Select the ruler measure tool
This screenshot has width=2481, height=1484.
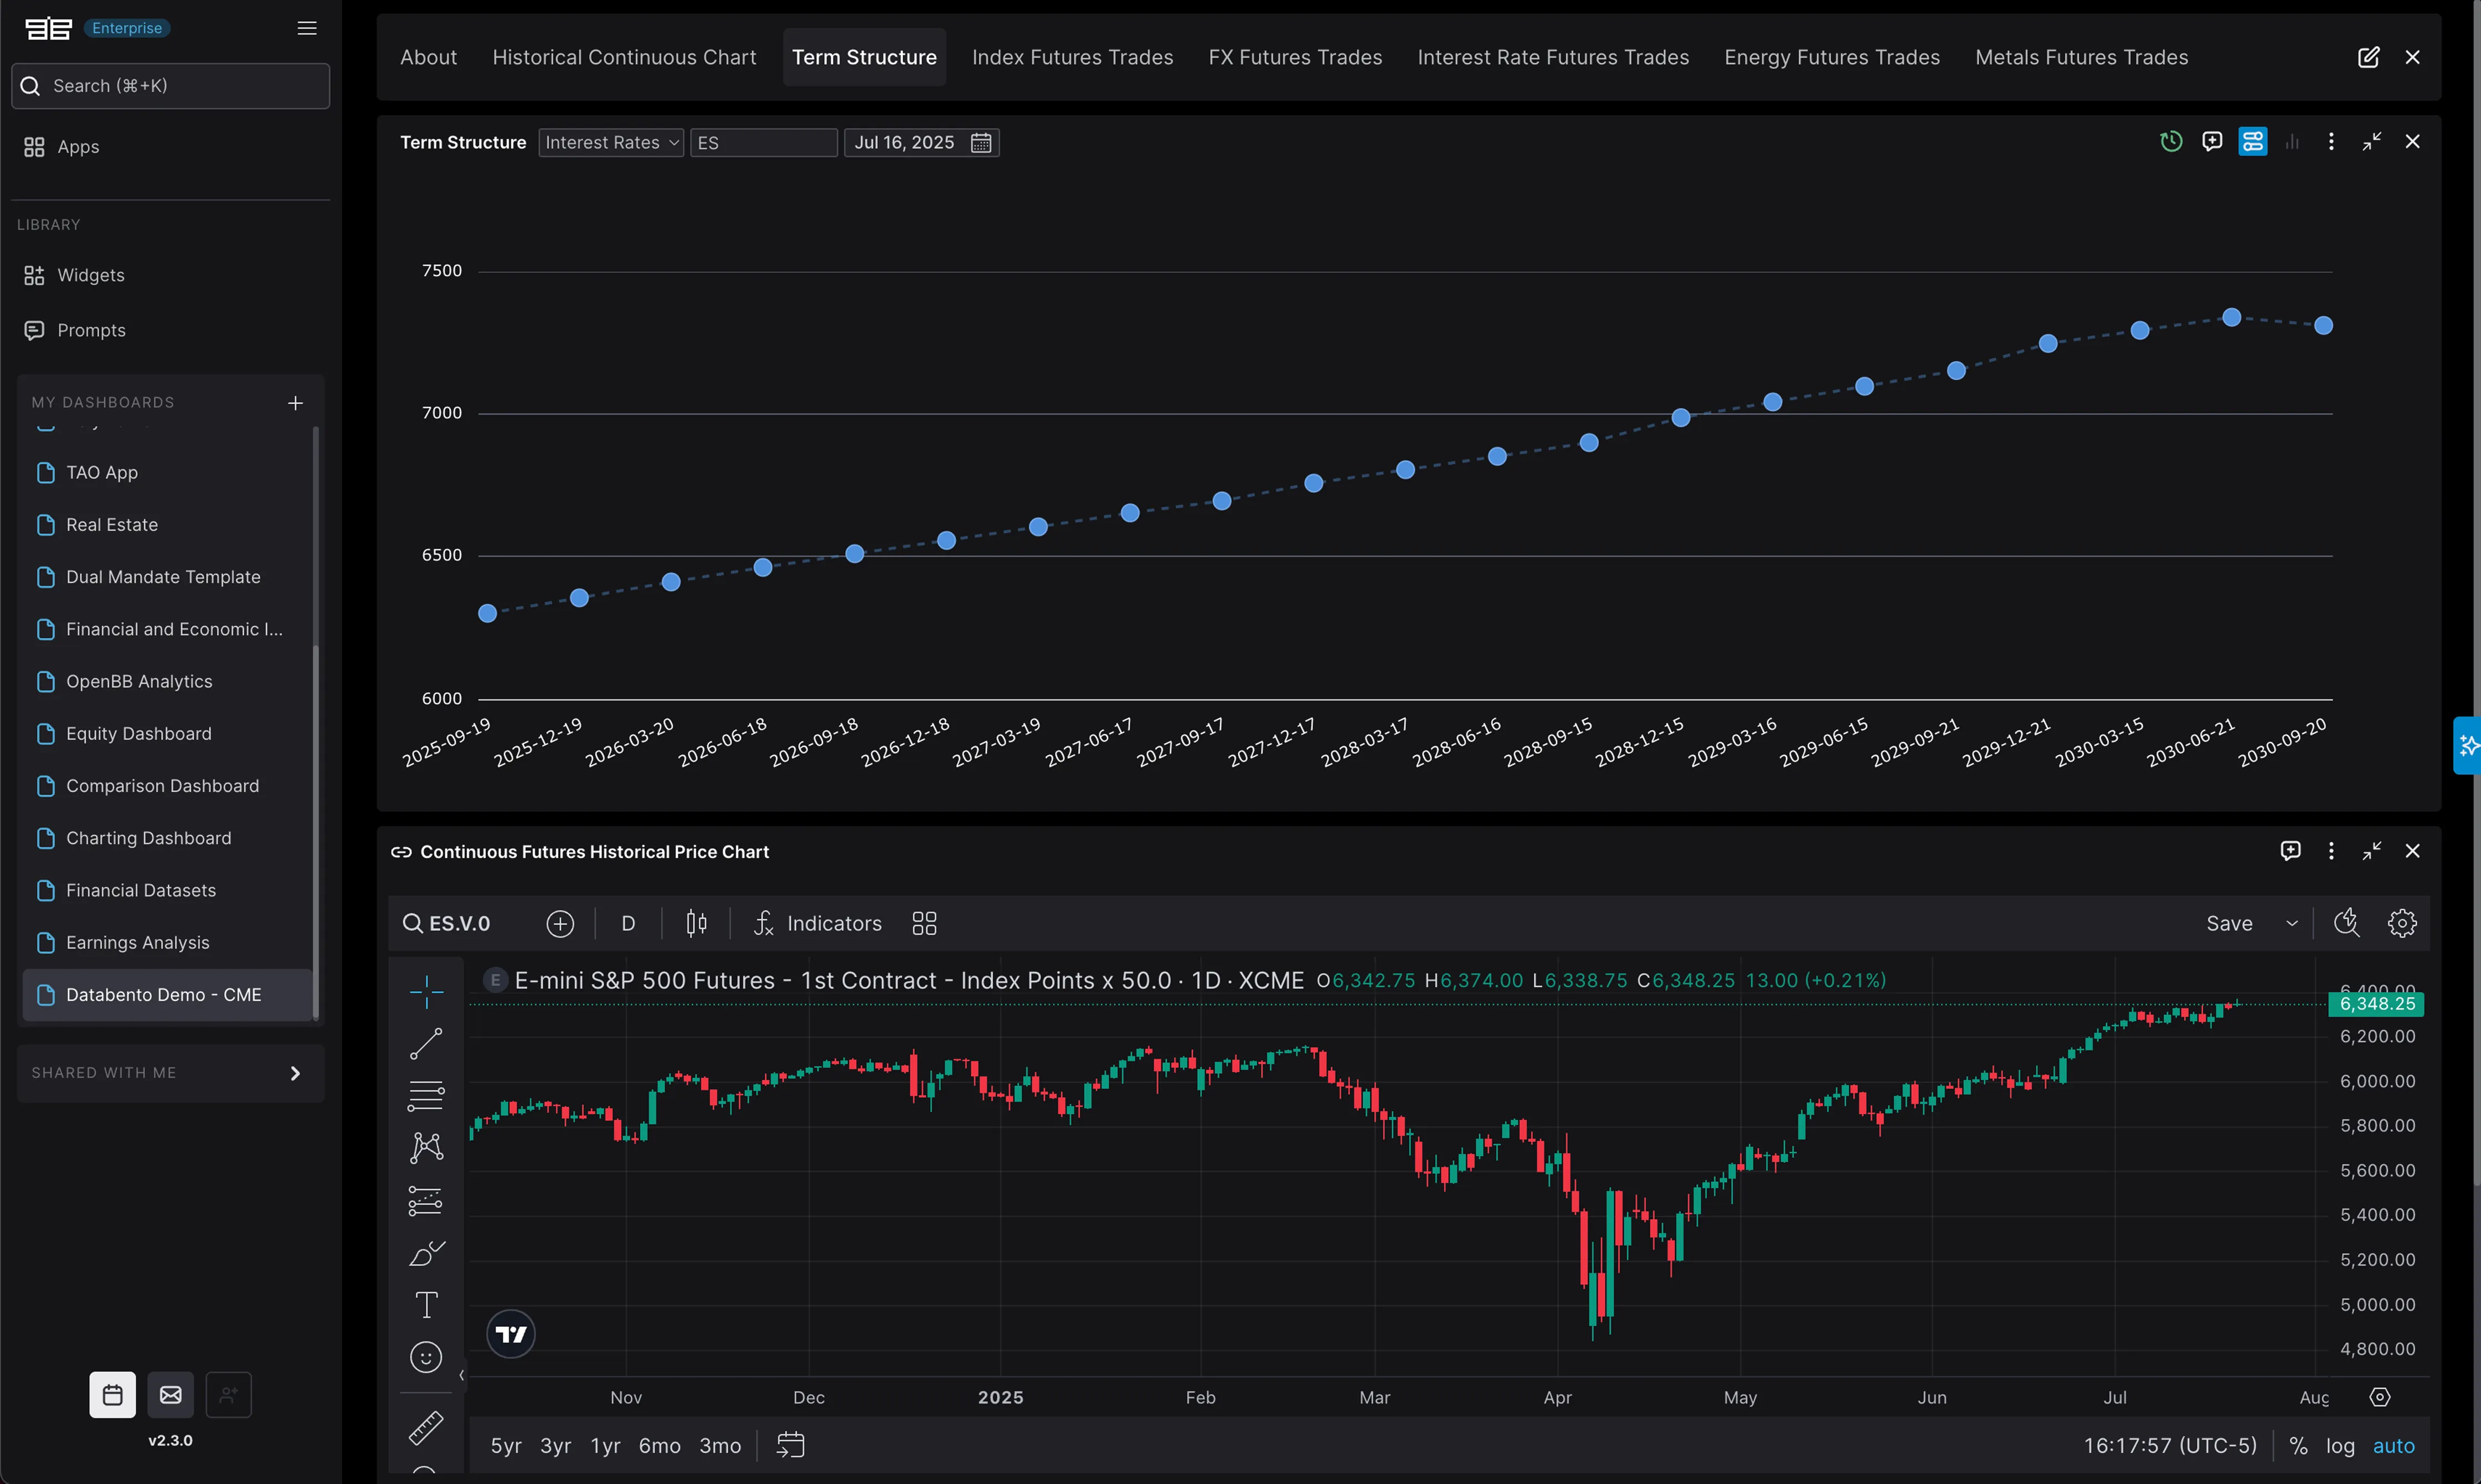pyautogui.click(x=426, y=1427)
